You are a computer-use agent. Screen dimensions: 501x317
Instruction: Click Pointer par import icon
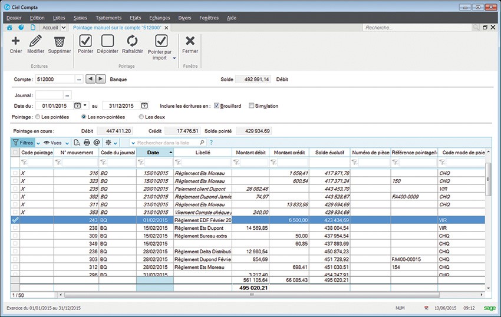(161, 41)
